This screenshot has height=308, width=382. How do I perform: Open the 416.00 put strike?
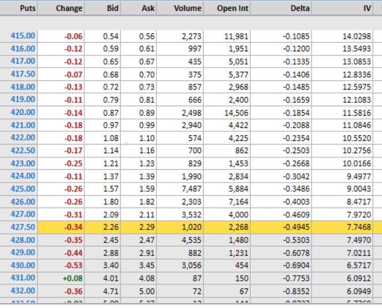tap(23, 49)
